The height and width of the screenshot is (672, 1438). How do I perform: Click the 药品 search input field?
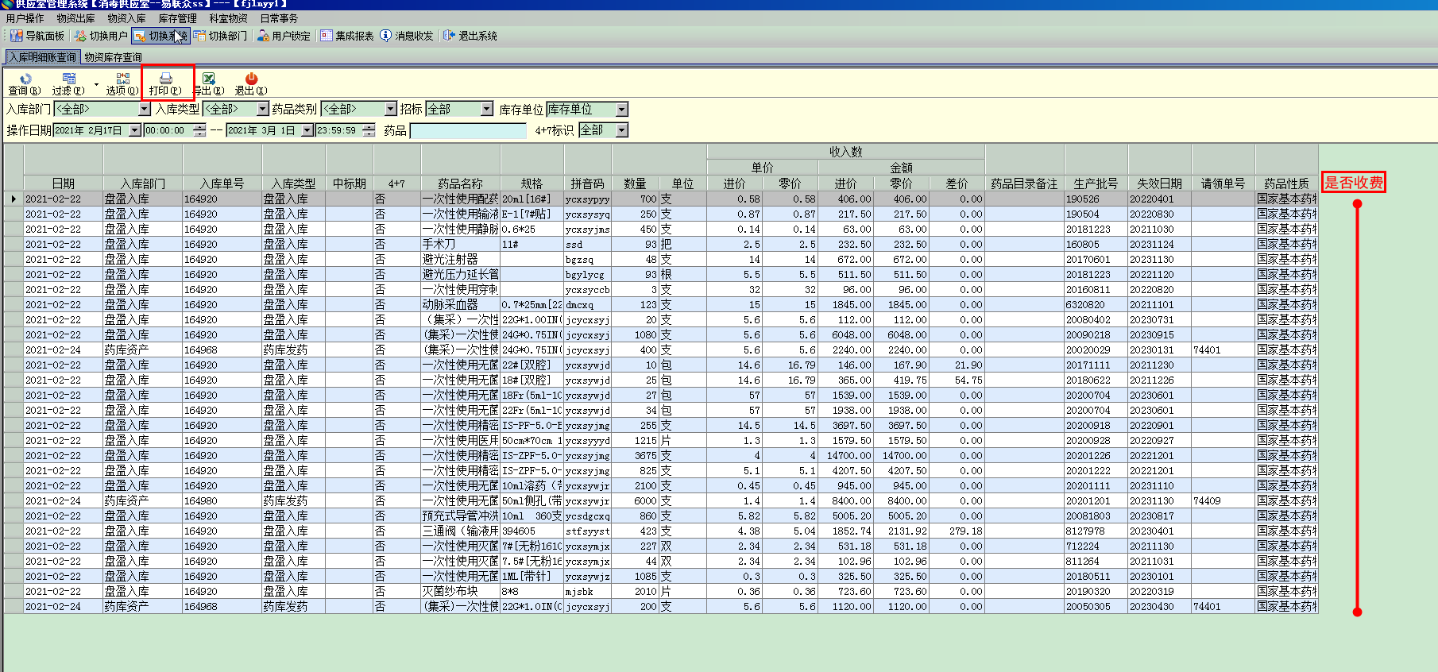(x=468, y=130)
